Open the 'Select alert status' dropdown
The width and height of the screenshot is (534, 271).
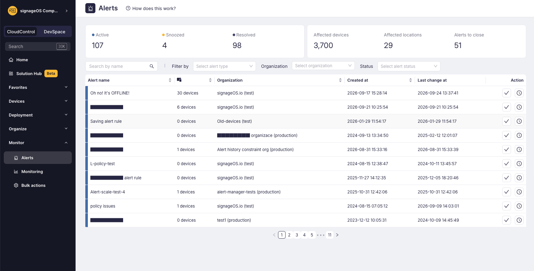point(409,66)
